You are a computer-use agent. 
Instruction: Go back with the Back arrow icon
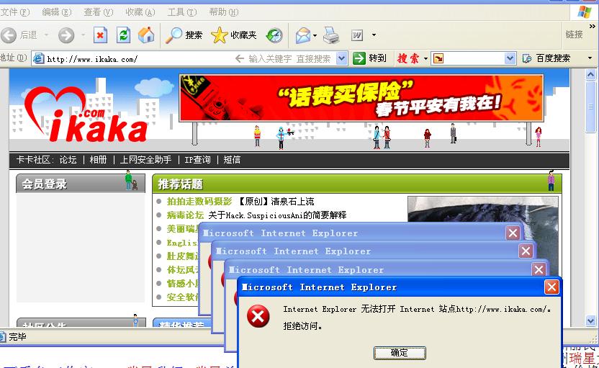point(9,35)
